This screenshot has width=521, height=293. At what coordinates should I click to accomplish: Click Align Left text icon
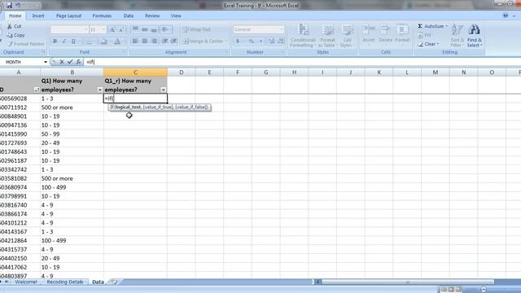tap(135, 42)
